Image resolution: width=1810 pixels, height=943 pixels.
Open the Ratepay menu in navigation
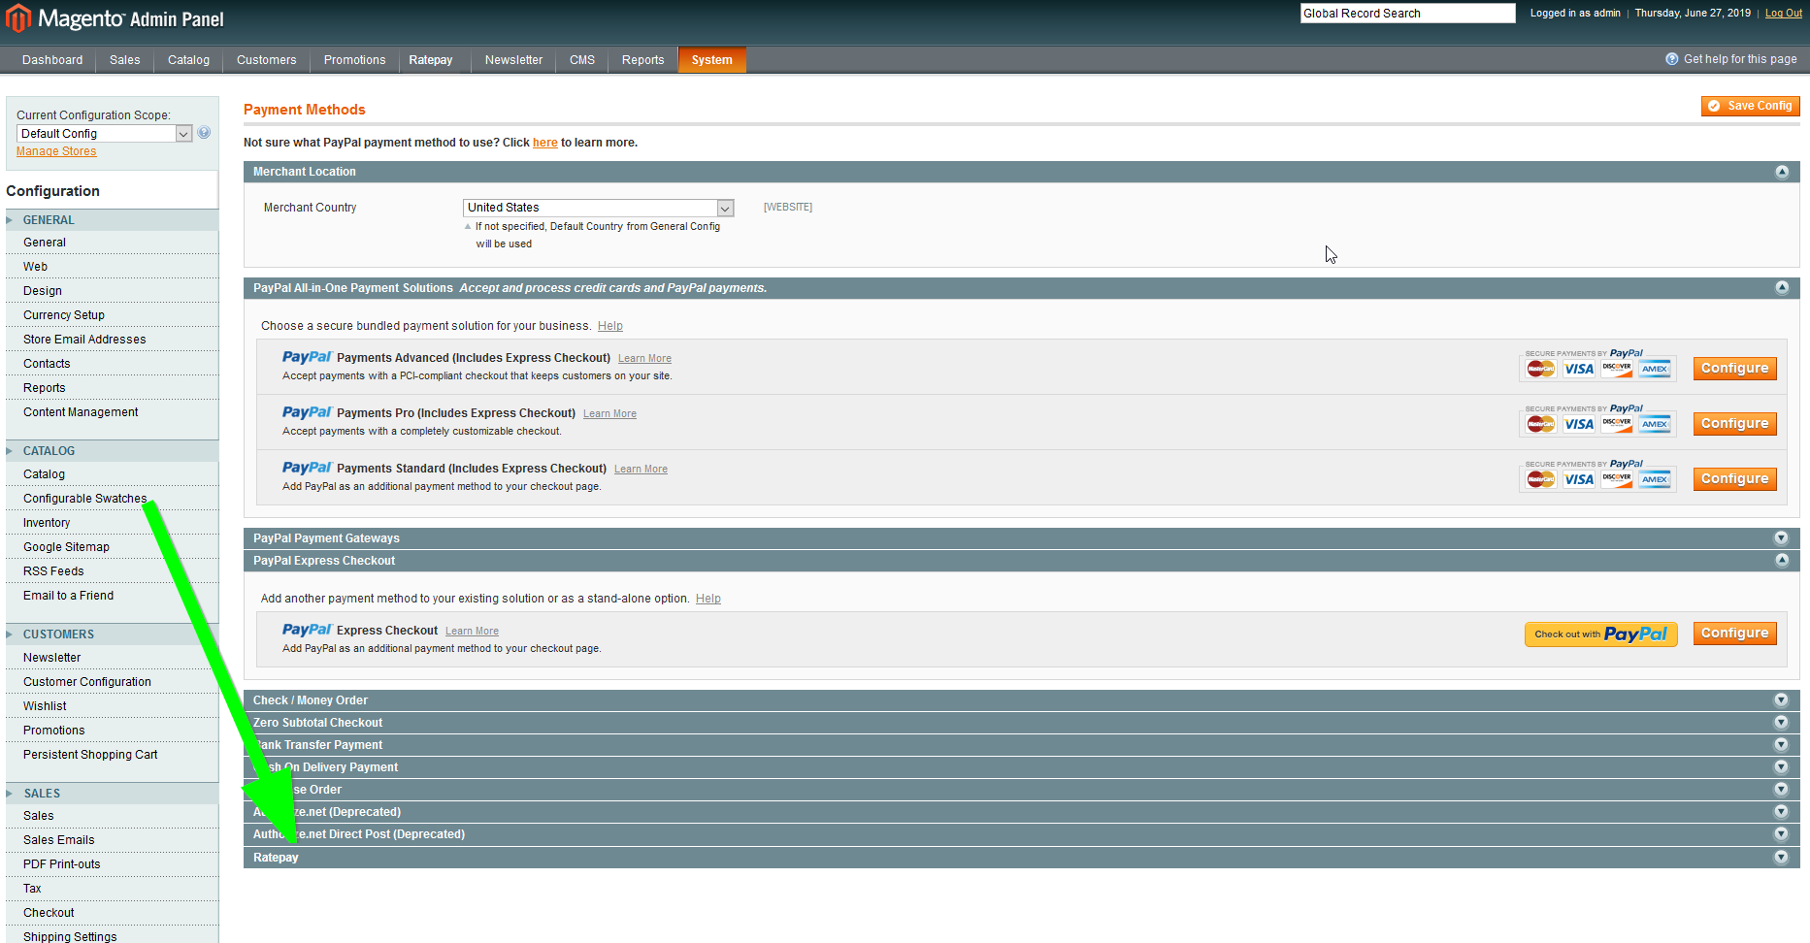430,60
